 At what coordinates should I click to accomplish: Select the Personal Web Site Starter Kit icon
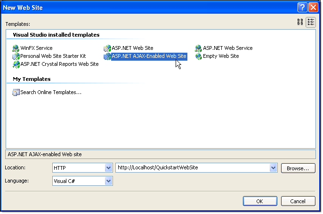click(16, 56)
